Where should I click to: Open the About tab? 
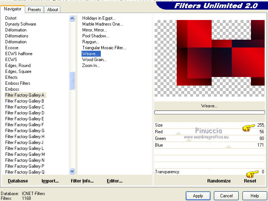point(53,10)
